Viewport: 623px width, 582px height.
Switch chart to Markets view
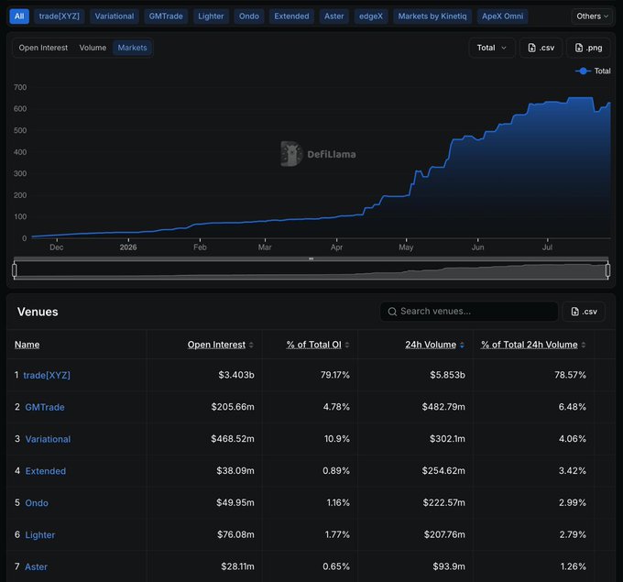pos(132,48)
